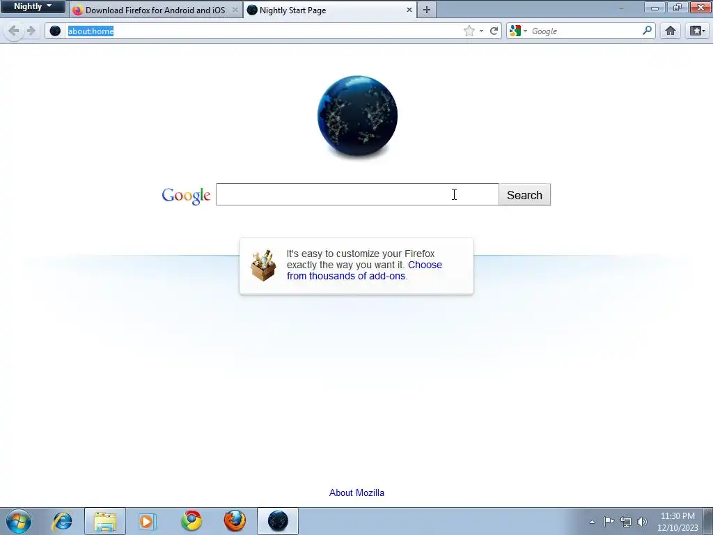
Task: Close the Nightly Start Page tab
Action: point(409,10)
